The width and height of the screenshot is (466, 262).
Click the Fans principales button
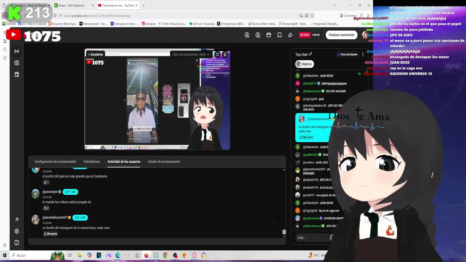pyautogui.click(x=347, y=55)
